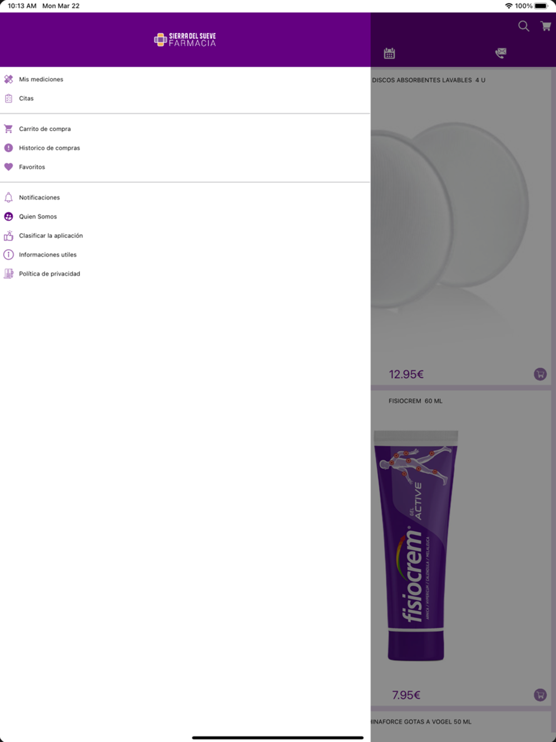Viewport: 556px width, 742px height.
Task: Select Quien Somos from the menu
Action: [x=185, y=217]
